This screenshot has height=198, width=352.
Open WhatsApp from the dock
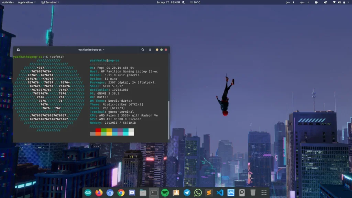pos(198,192)
